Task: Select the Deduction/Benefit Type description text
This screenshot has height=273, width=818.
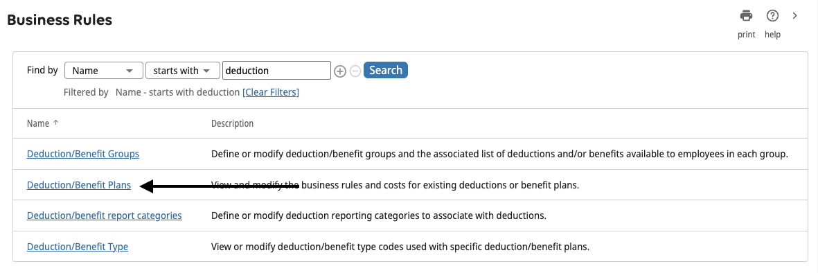Action: click(x=400, y=247)
